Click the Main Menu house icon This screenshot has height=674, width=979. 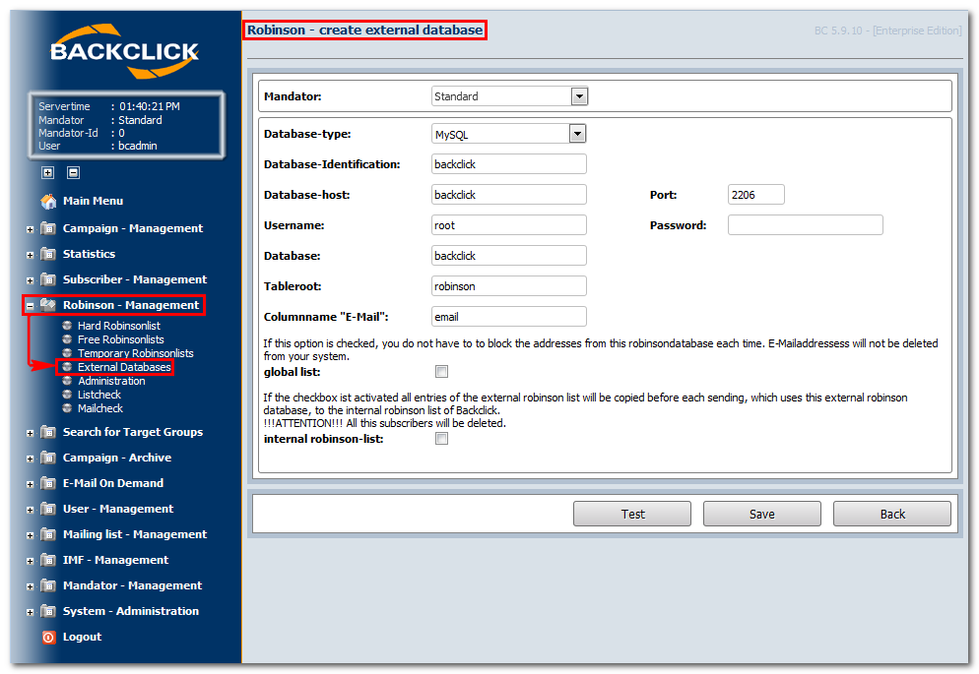click(x=48, y=201)
